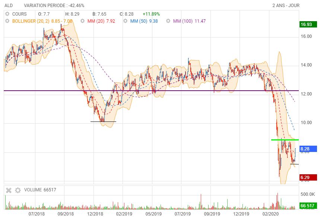Select the green resistance line near 9.00
The height and width of the screenshot is (217, 320).
click(x=285, y=140)
